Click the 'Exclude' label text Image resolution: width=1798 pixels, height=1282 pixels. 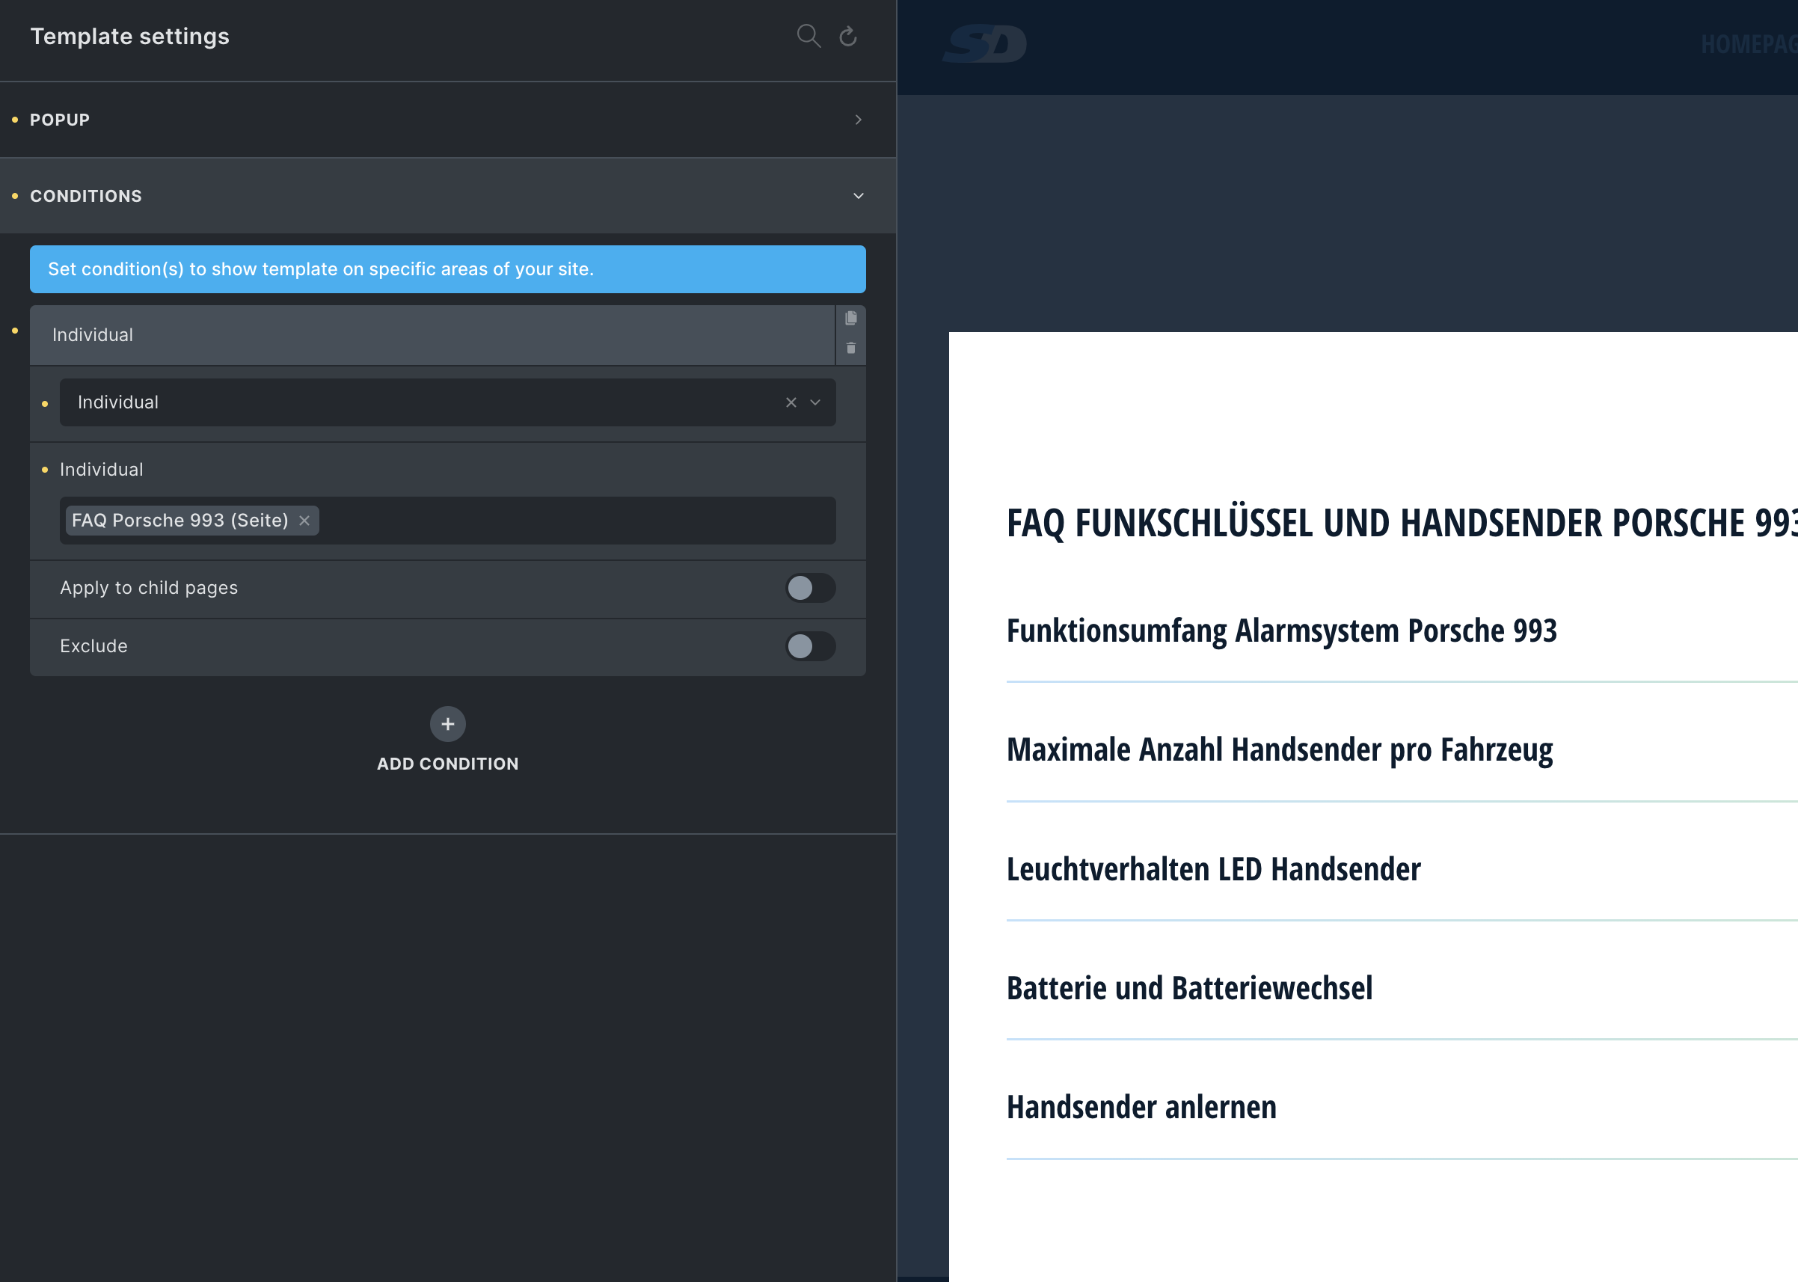[94, 646]
